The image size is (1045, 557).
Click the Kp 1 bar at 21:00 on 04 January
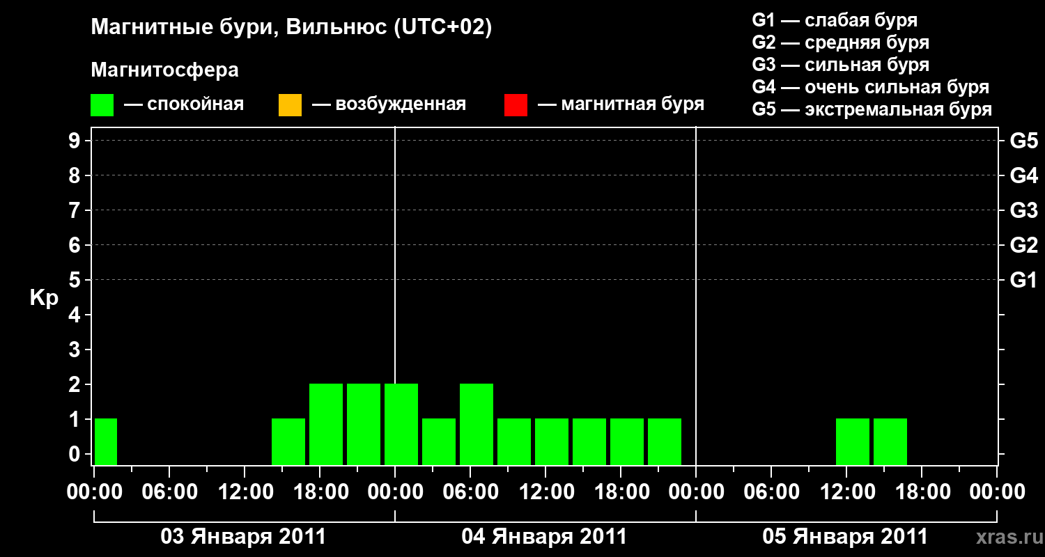tap(665, 441)
